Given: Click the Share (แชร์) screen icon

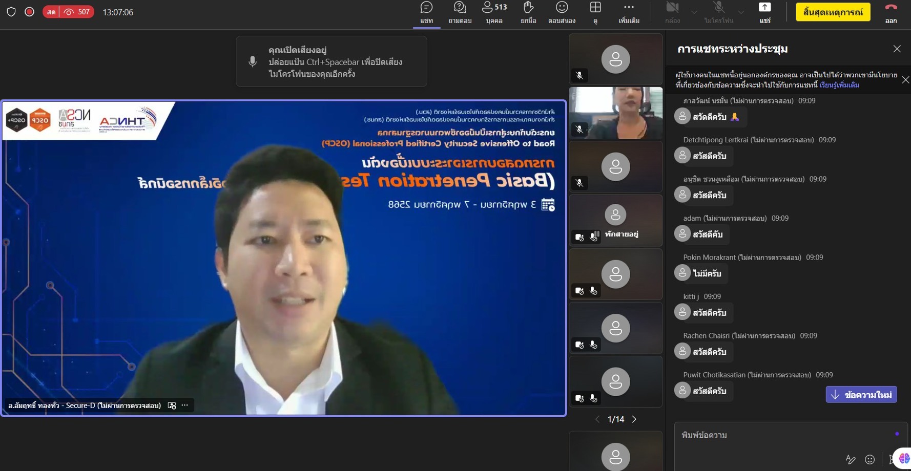Looking at the screenshot, I should tap(764, 12).
